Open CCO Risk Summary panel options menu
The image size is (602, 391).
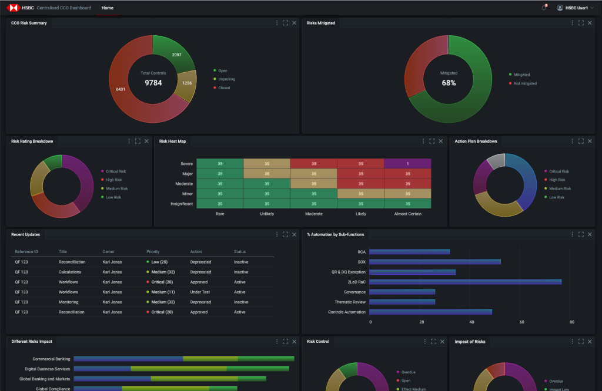[277, 23]
